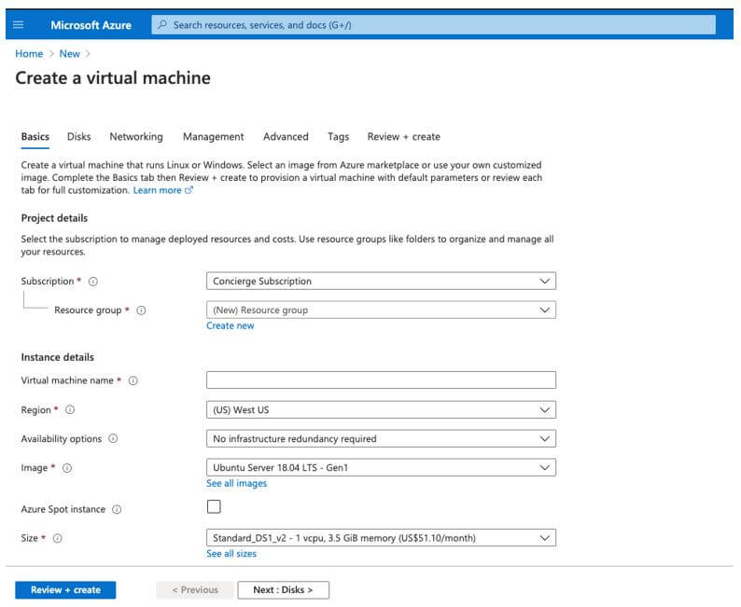Click the Azure Spot instance info icon
This screenshot has height=607, width=741.
[117, 510]
